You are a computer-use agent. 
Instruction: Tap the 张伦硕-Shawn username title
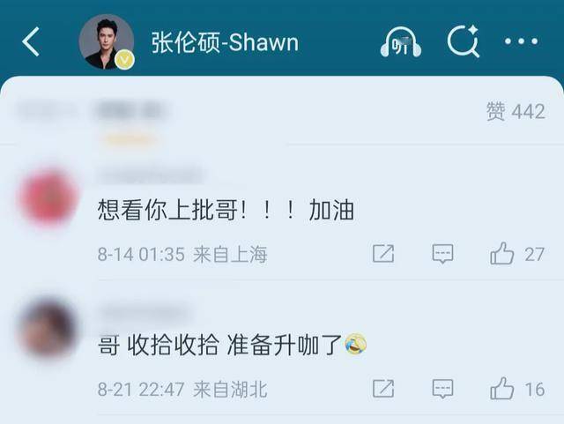225,42
